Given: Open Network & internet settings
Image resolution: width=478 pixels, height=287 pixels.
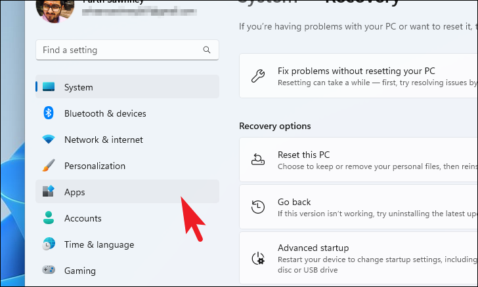Looking at the screenshot, I should tap(127, 140).
